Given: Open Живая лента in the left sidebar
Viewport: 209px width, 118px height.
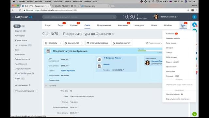Looking at the screenshot, I should tap(21, 40).
